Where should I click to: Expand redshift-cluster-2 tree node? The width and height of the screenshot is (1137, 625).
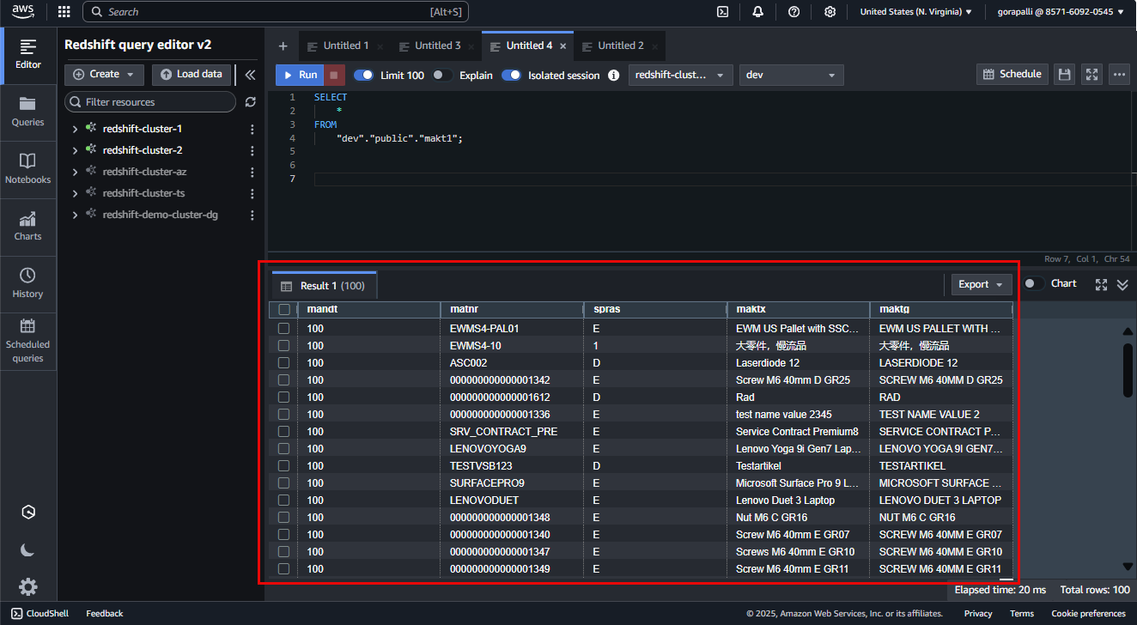[75, 150]
